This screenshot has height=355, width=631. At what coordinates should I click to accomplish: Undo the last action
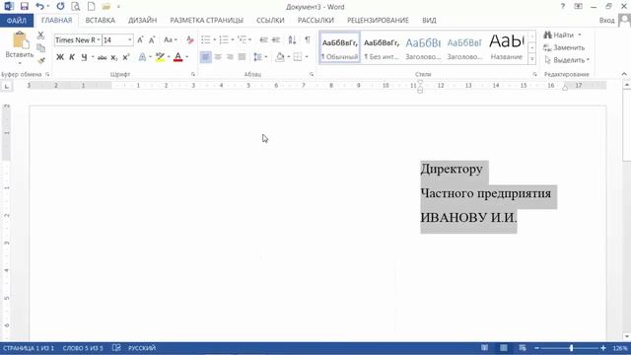[x=39, y=7]
